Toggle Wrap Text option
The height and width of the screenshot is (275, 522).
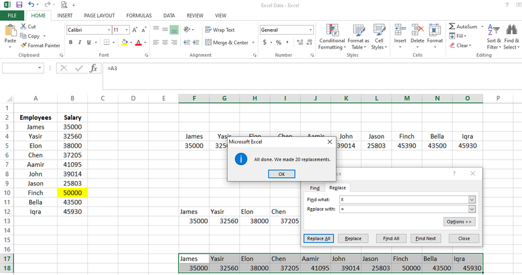coord(219,30)
